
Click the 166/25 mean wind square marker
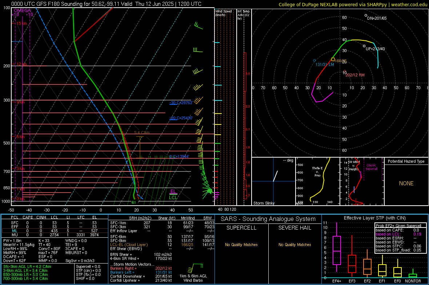pyautogui.click(x=333, y=59)
